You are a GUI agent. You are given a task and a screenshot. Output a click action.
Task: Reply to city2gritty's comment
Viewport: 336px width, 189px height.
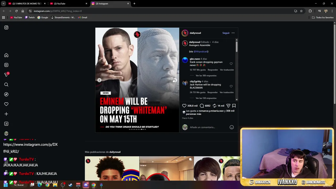coord(212,92)
